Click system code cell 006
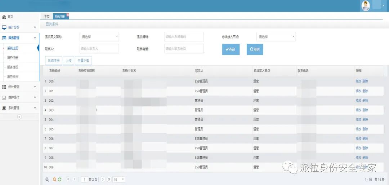The image size is (389, 185). (51, 138)
